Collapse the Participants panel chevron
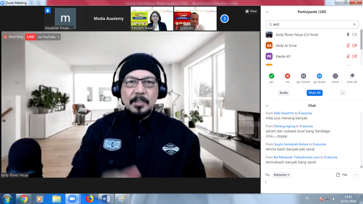The image size is (363, 204). pos(267,12)
